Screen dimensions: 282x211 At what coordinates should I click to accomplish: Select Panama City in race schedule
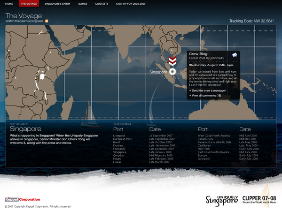[205, 139]
